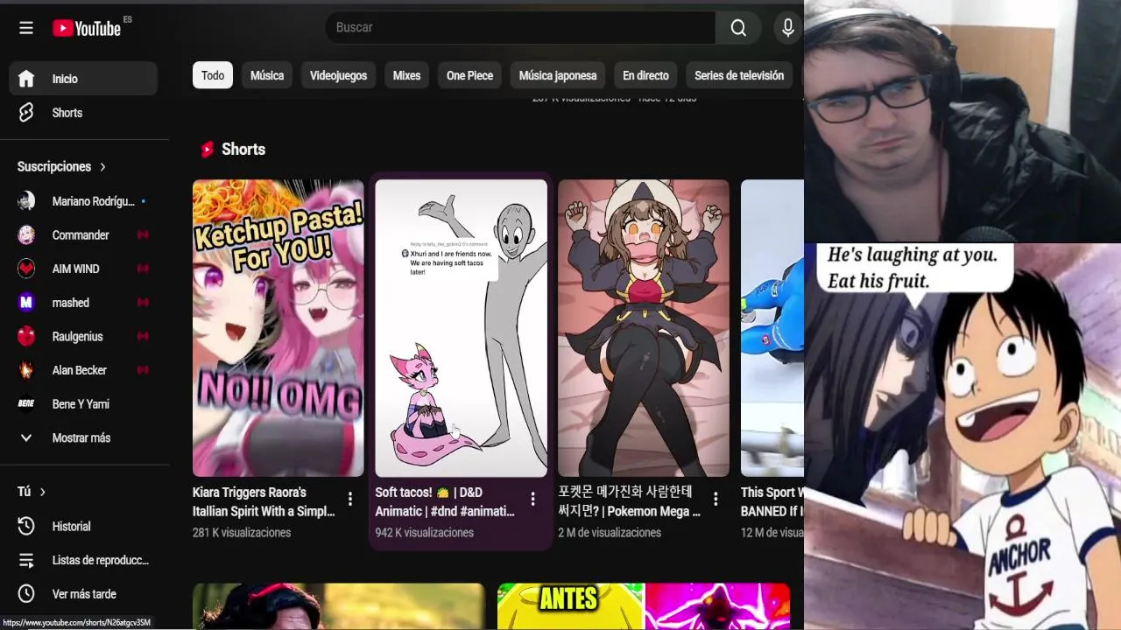The height and width of the screenshot is (630, 1121).
Task: Open Raulgenius channel avatar
Action: point(26,337)
